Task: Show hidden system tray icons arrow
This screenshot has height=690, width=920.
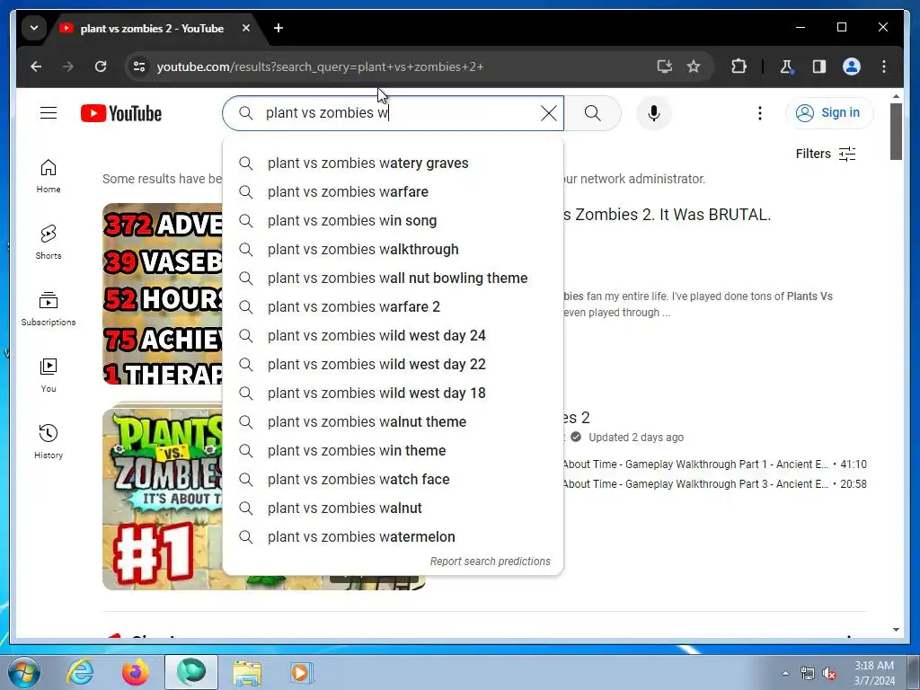Action: point(785,673)
